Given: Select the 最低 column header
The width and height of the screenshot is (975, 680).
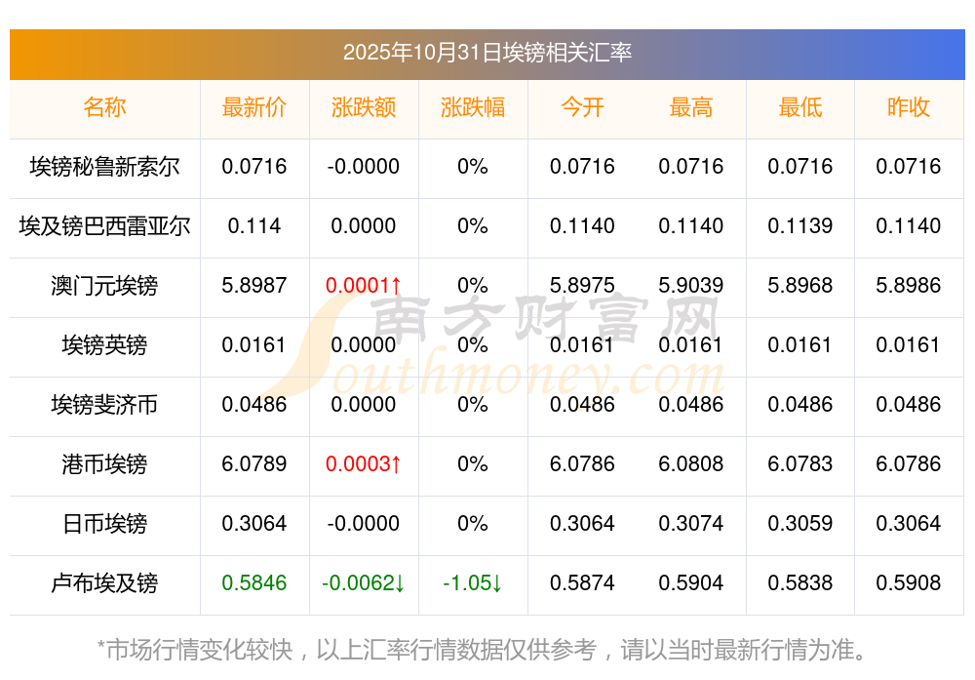Looking at the screenshot, I should point(800,107).
